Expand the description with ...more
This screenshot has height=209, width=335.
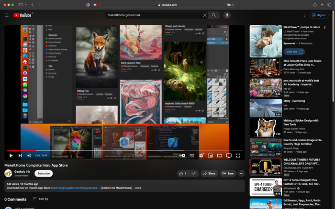click(137, 188)
